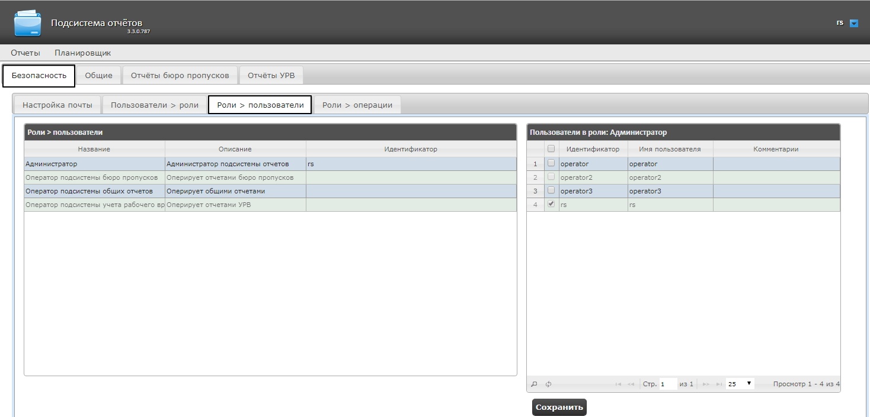This screenshot has height=417, width=870.
Task: Open the Отчеты menu
Action: click(25, 53)
